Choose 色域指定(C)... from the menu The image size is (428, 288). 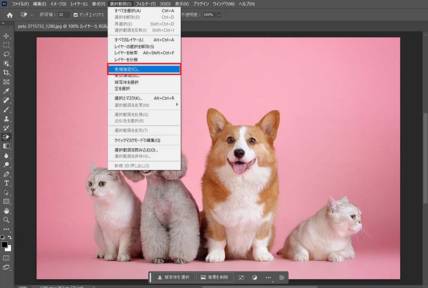tap(144, 69)
